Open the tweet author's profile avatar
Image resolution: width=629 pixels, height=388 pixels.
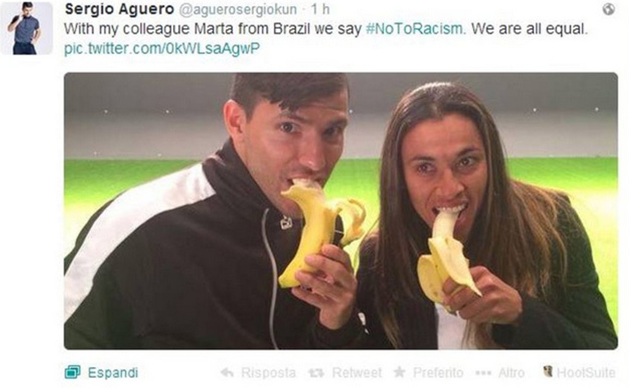pyautogui.click(x=26, y=28)
